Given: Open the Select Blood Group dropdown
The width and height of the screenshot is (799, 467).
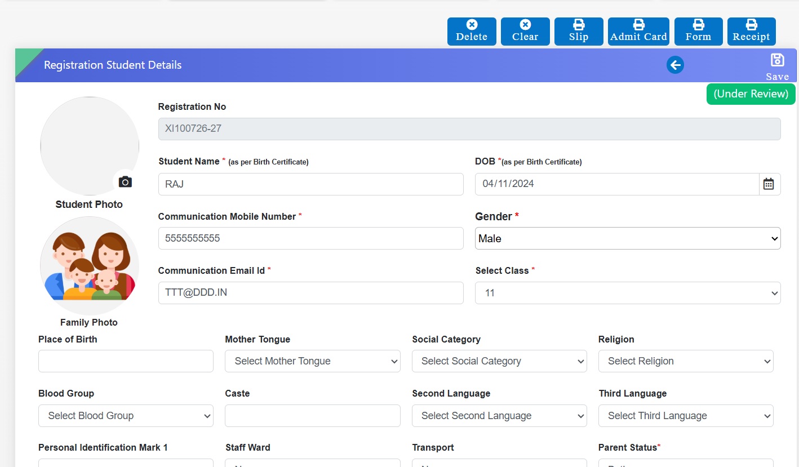Looking at the screenshot, I should pyautogui.click(x=126, y=416).
